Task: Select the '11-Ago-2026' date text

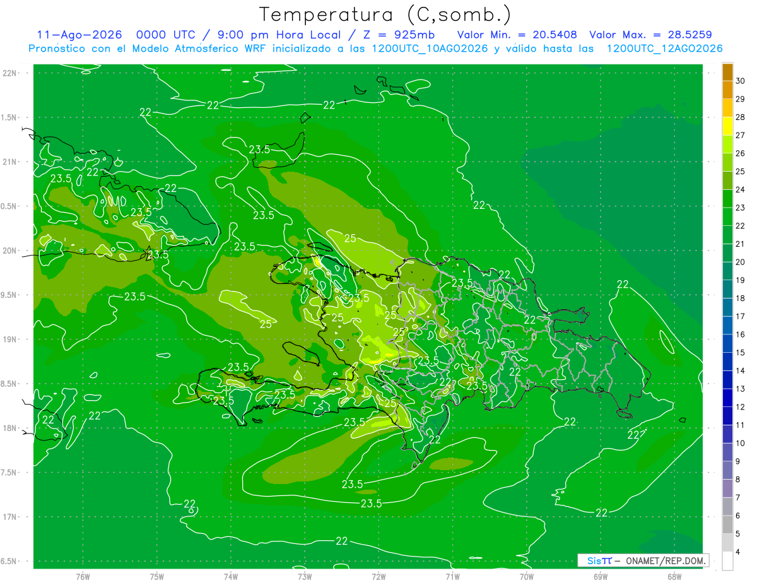Action: (x=79, y=35)
